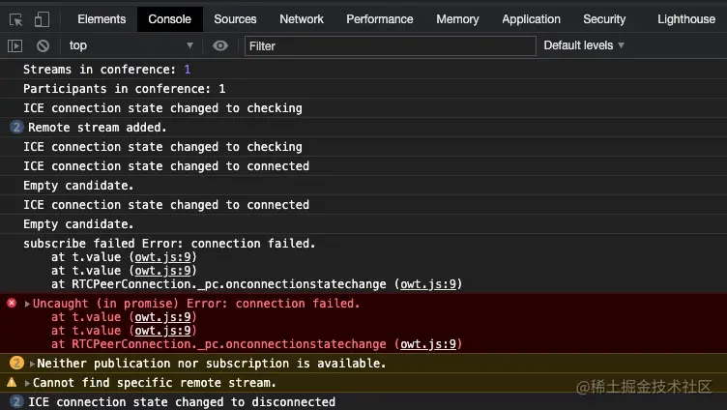Expand the Cannot find specific remote stream warning
Screen dimensions: 727x410
pos(27,383)
